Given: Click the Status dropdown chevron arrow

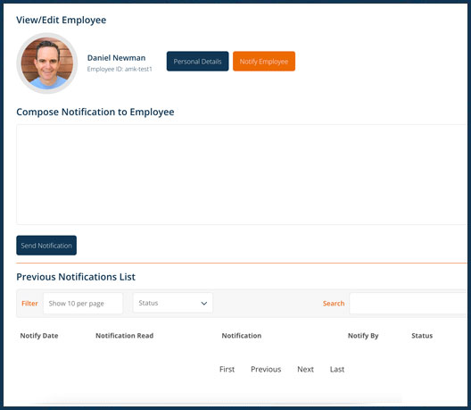Looking at the screenshot, I should (x=204, y=303).
